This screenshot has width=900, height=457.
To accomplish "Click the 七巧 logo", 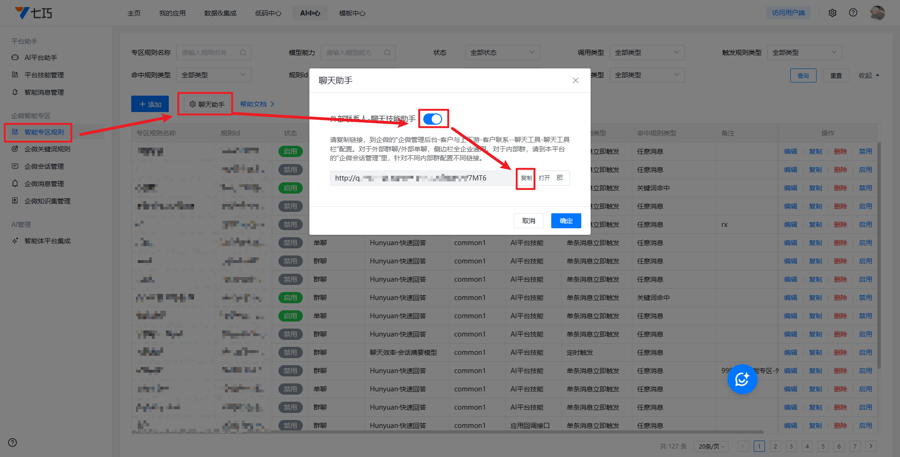I will tap(34, 13).
